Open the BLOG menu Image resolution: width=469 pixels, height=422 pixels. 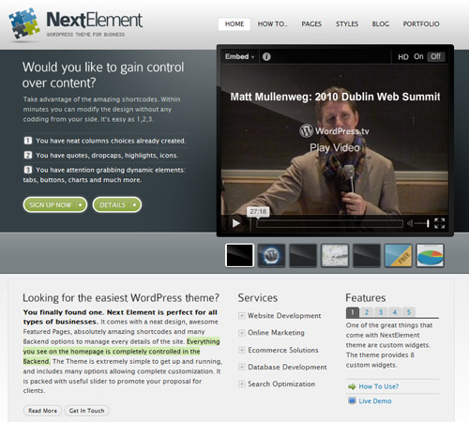click(x=381, y=24)
